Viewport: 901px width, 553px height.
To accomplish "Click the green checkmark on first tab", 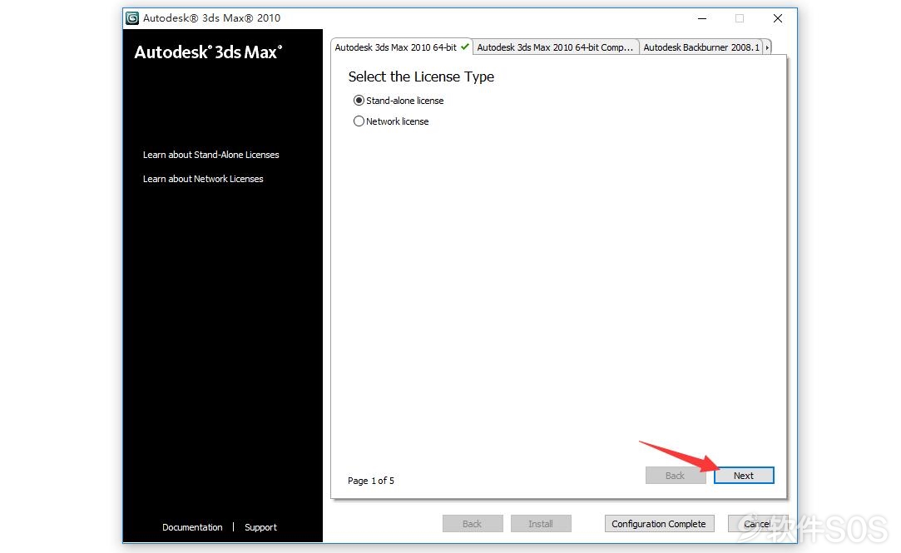I will (465, 47).
